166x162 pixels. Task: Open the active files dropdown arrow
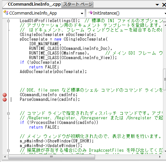tap(157, 5)
